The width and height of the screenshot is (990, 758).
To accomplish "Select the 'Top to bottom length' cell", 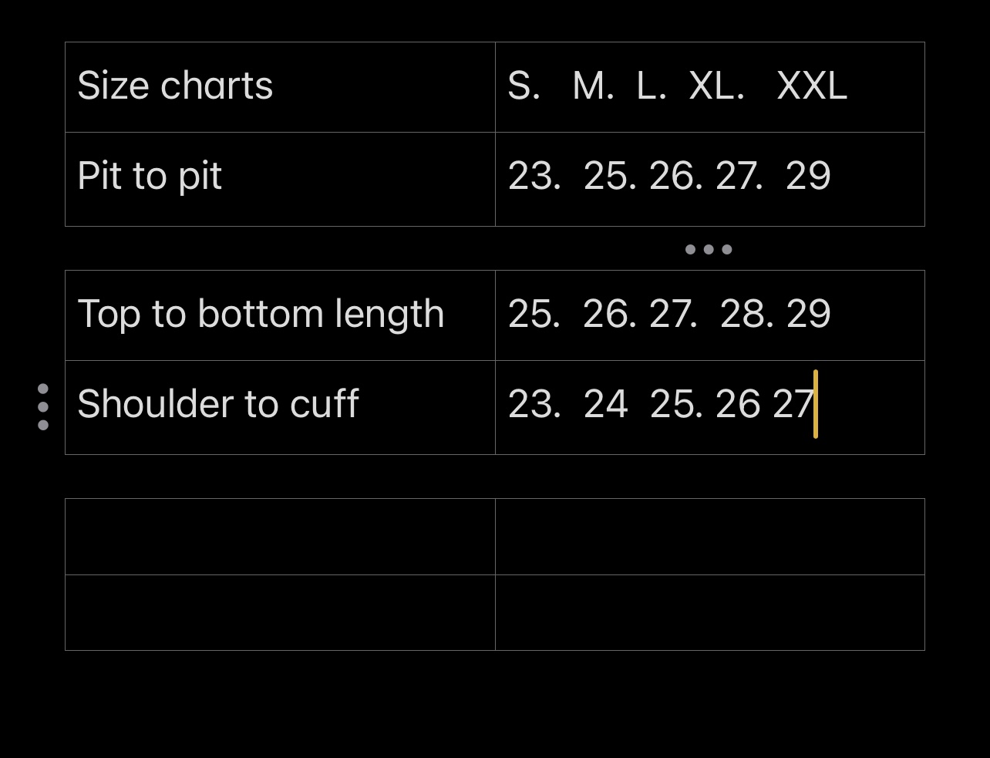I will (261, 315).
